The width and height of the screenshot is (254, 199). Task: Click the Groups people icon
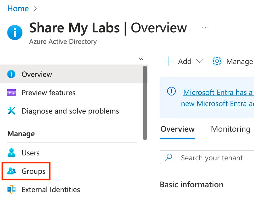point(12,171)
